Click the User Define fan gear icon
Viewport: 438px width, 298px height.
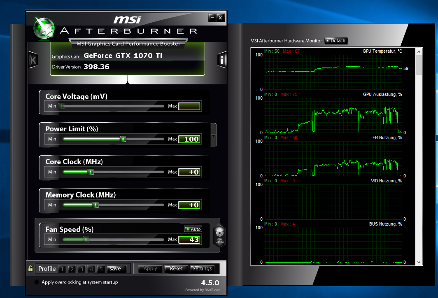point(219,236)
